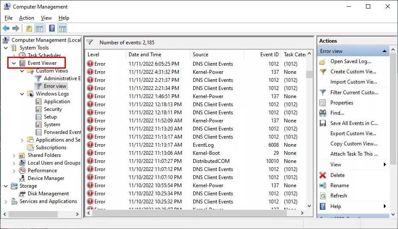Click the Forward arrow toolbar icon
The width and height of the screenshot is (398, 229).
pos(16,29)
